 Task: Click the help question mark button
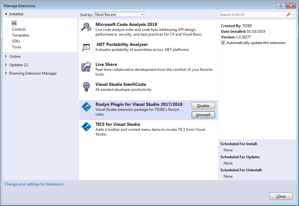281,6
